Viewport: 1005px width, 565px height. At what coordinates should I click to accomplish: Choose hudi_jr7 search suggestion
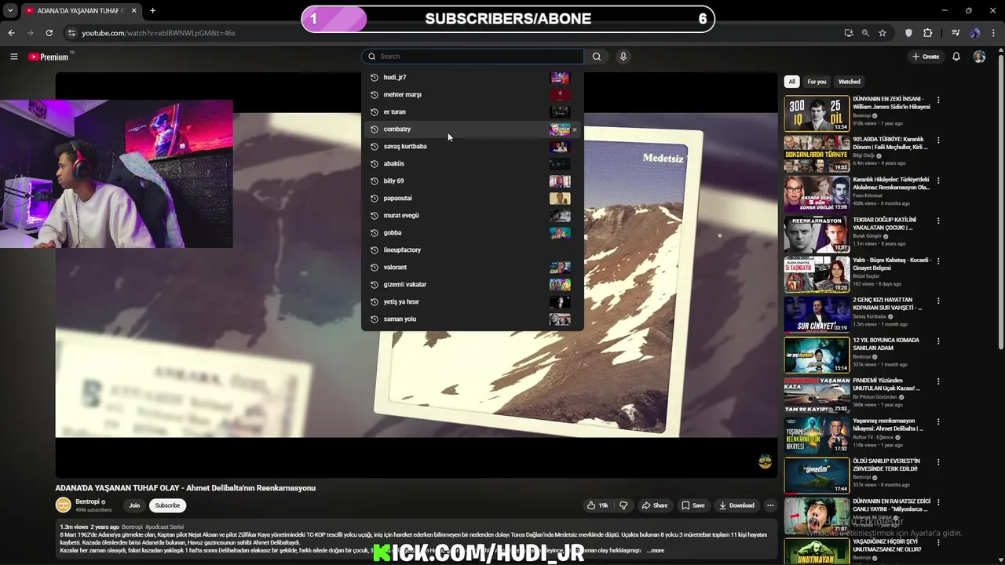(x=473, y=77)
